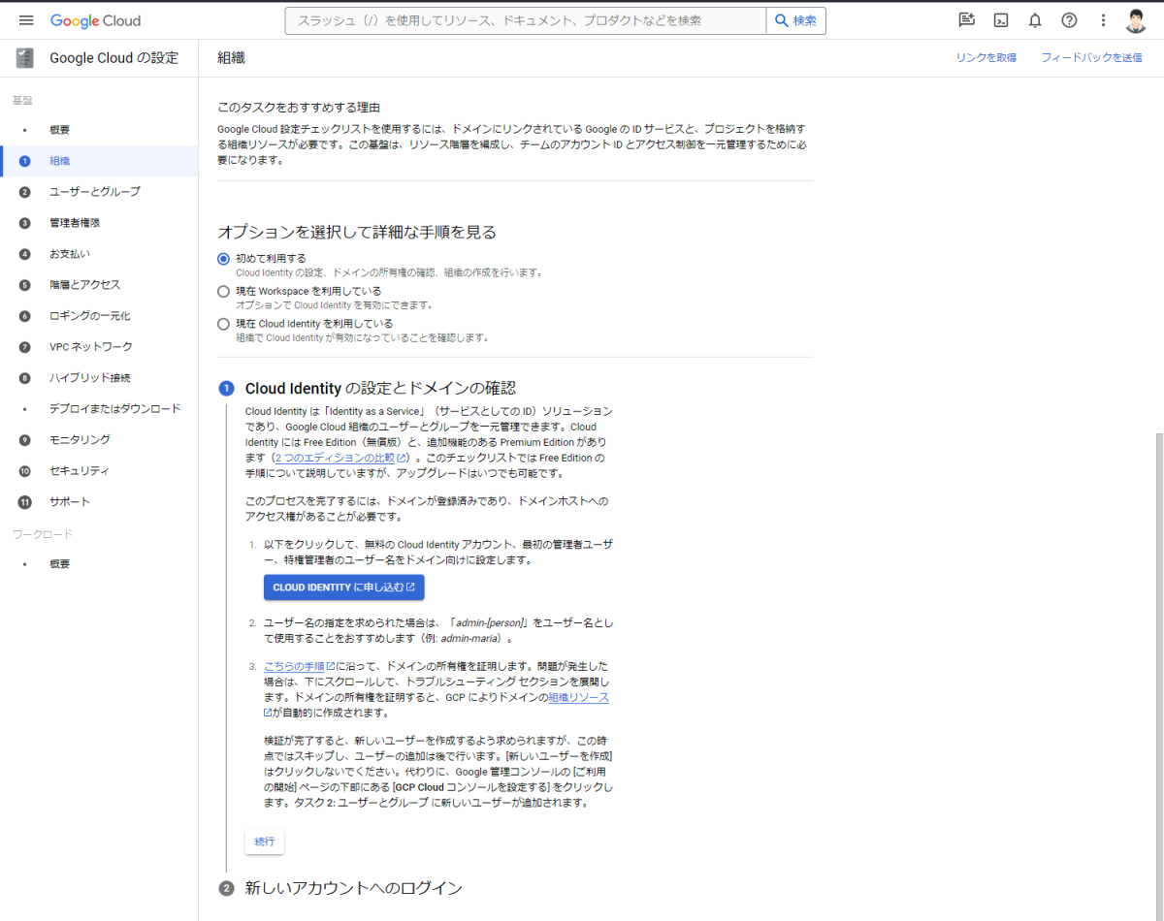Image resolution: width=1164 pixels, height=921 pixels.
Task: Expand 新しいアカウントへのログイン section
Action: pyautogui.click(x=353, y=888)
